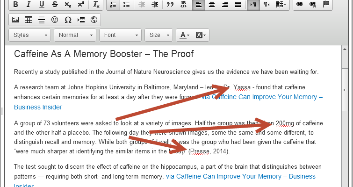
Task: Open the Font dropdown
Action: click(121, 35)
